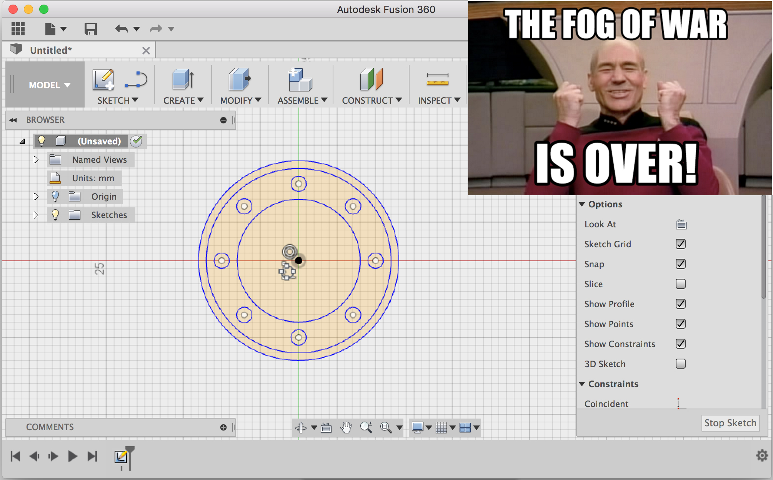Expand the Named Views tree node

click(x=36, y=160)
